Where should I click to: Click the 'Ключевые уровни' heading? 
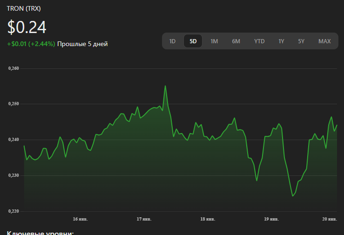click(x=40, y=233)
